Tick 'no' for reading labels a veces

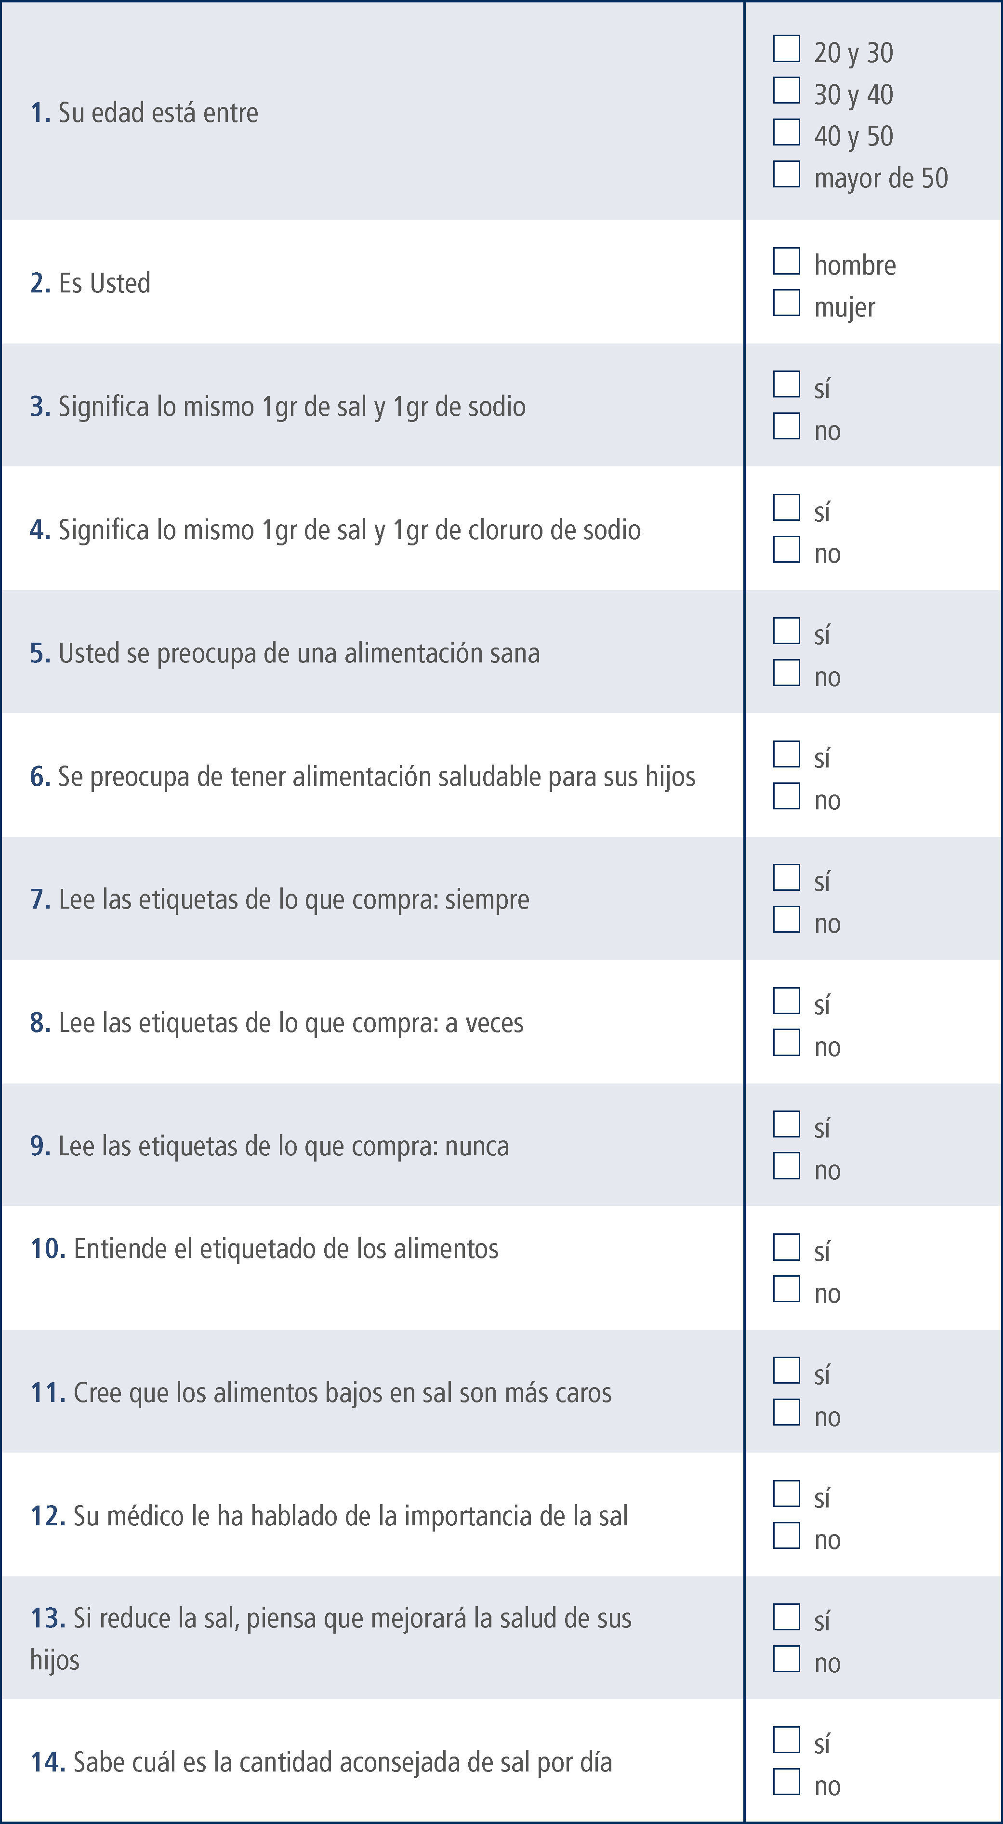click(x=786, y=1042)
